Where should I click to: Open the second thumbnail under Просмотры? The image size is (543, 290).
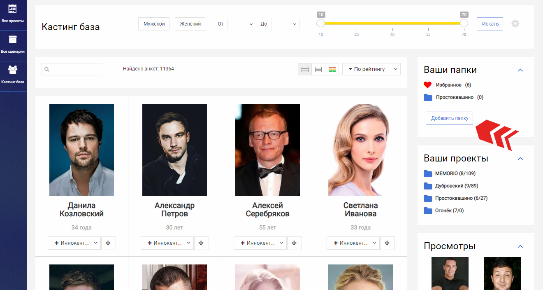[502, 274]
